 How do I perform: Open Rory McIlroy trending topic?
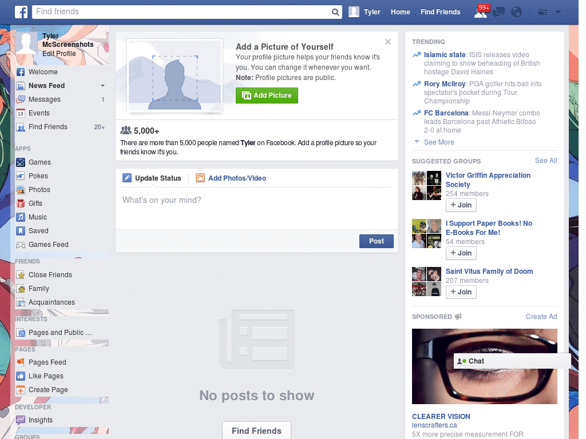click(444, 84)
